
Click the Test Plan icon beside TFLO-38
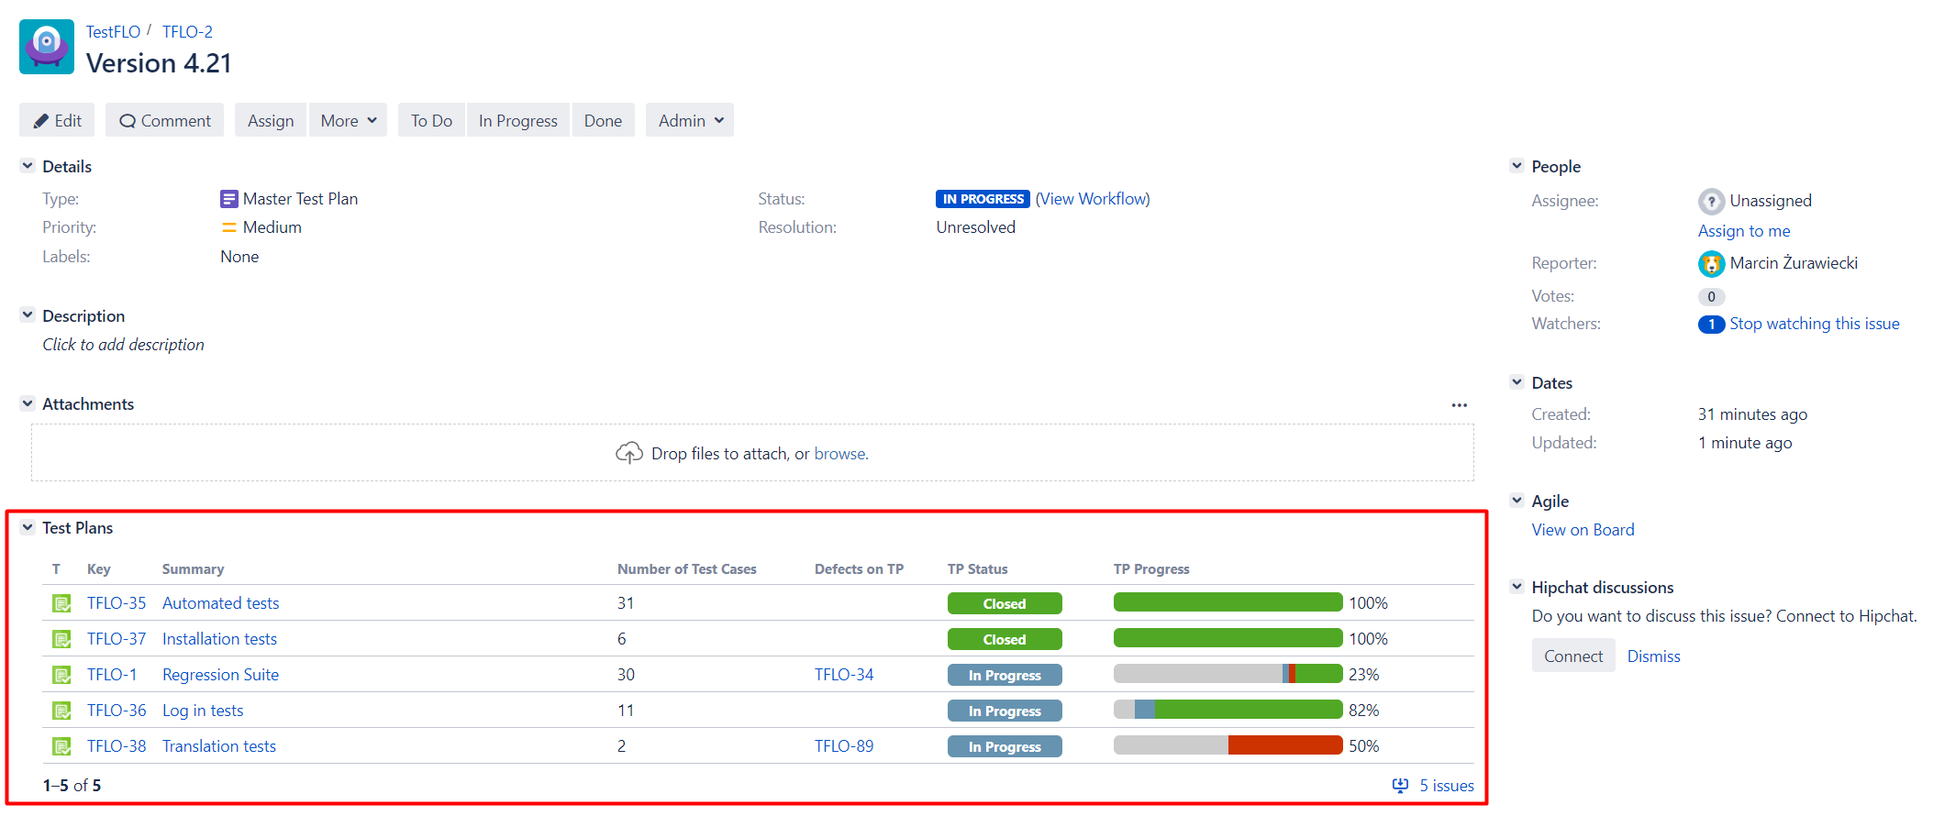tap(61, 745)
